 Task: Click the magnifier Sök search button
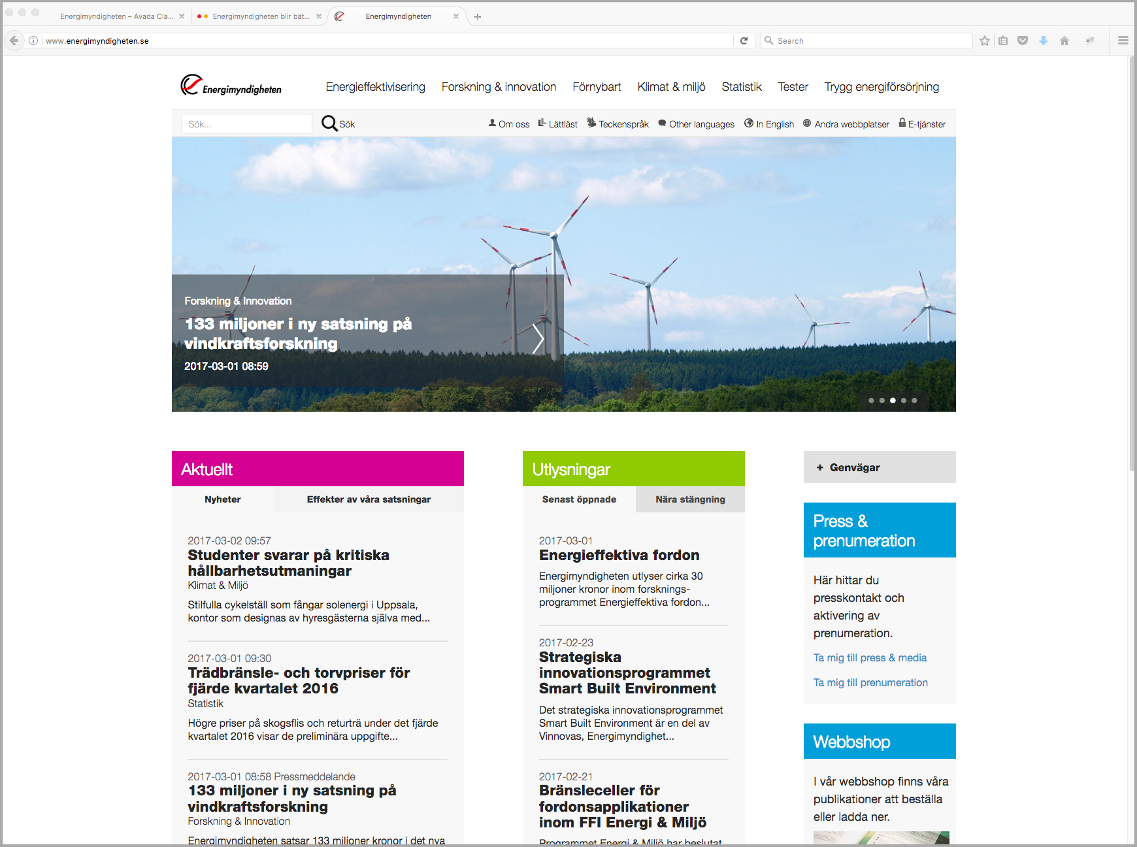338,124
